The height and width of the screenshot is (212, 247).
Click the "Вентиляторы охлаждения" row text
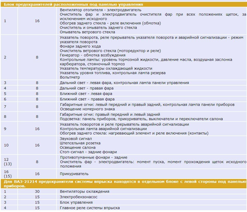[x=85, y=191]
